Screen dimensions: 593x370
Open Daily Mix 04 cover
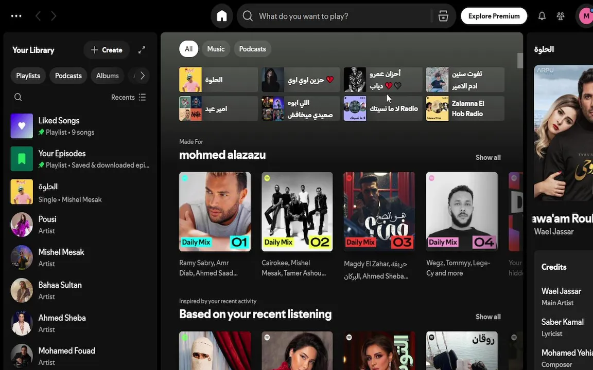[462, 211]
